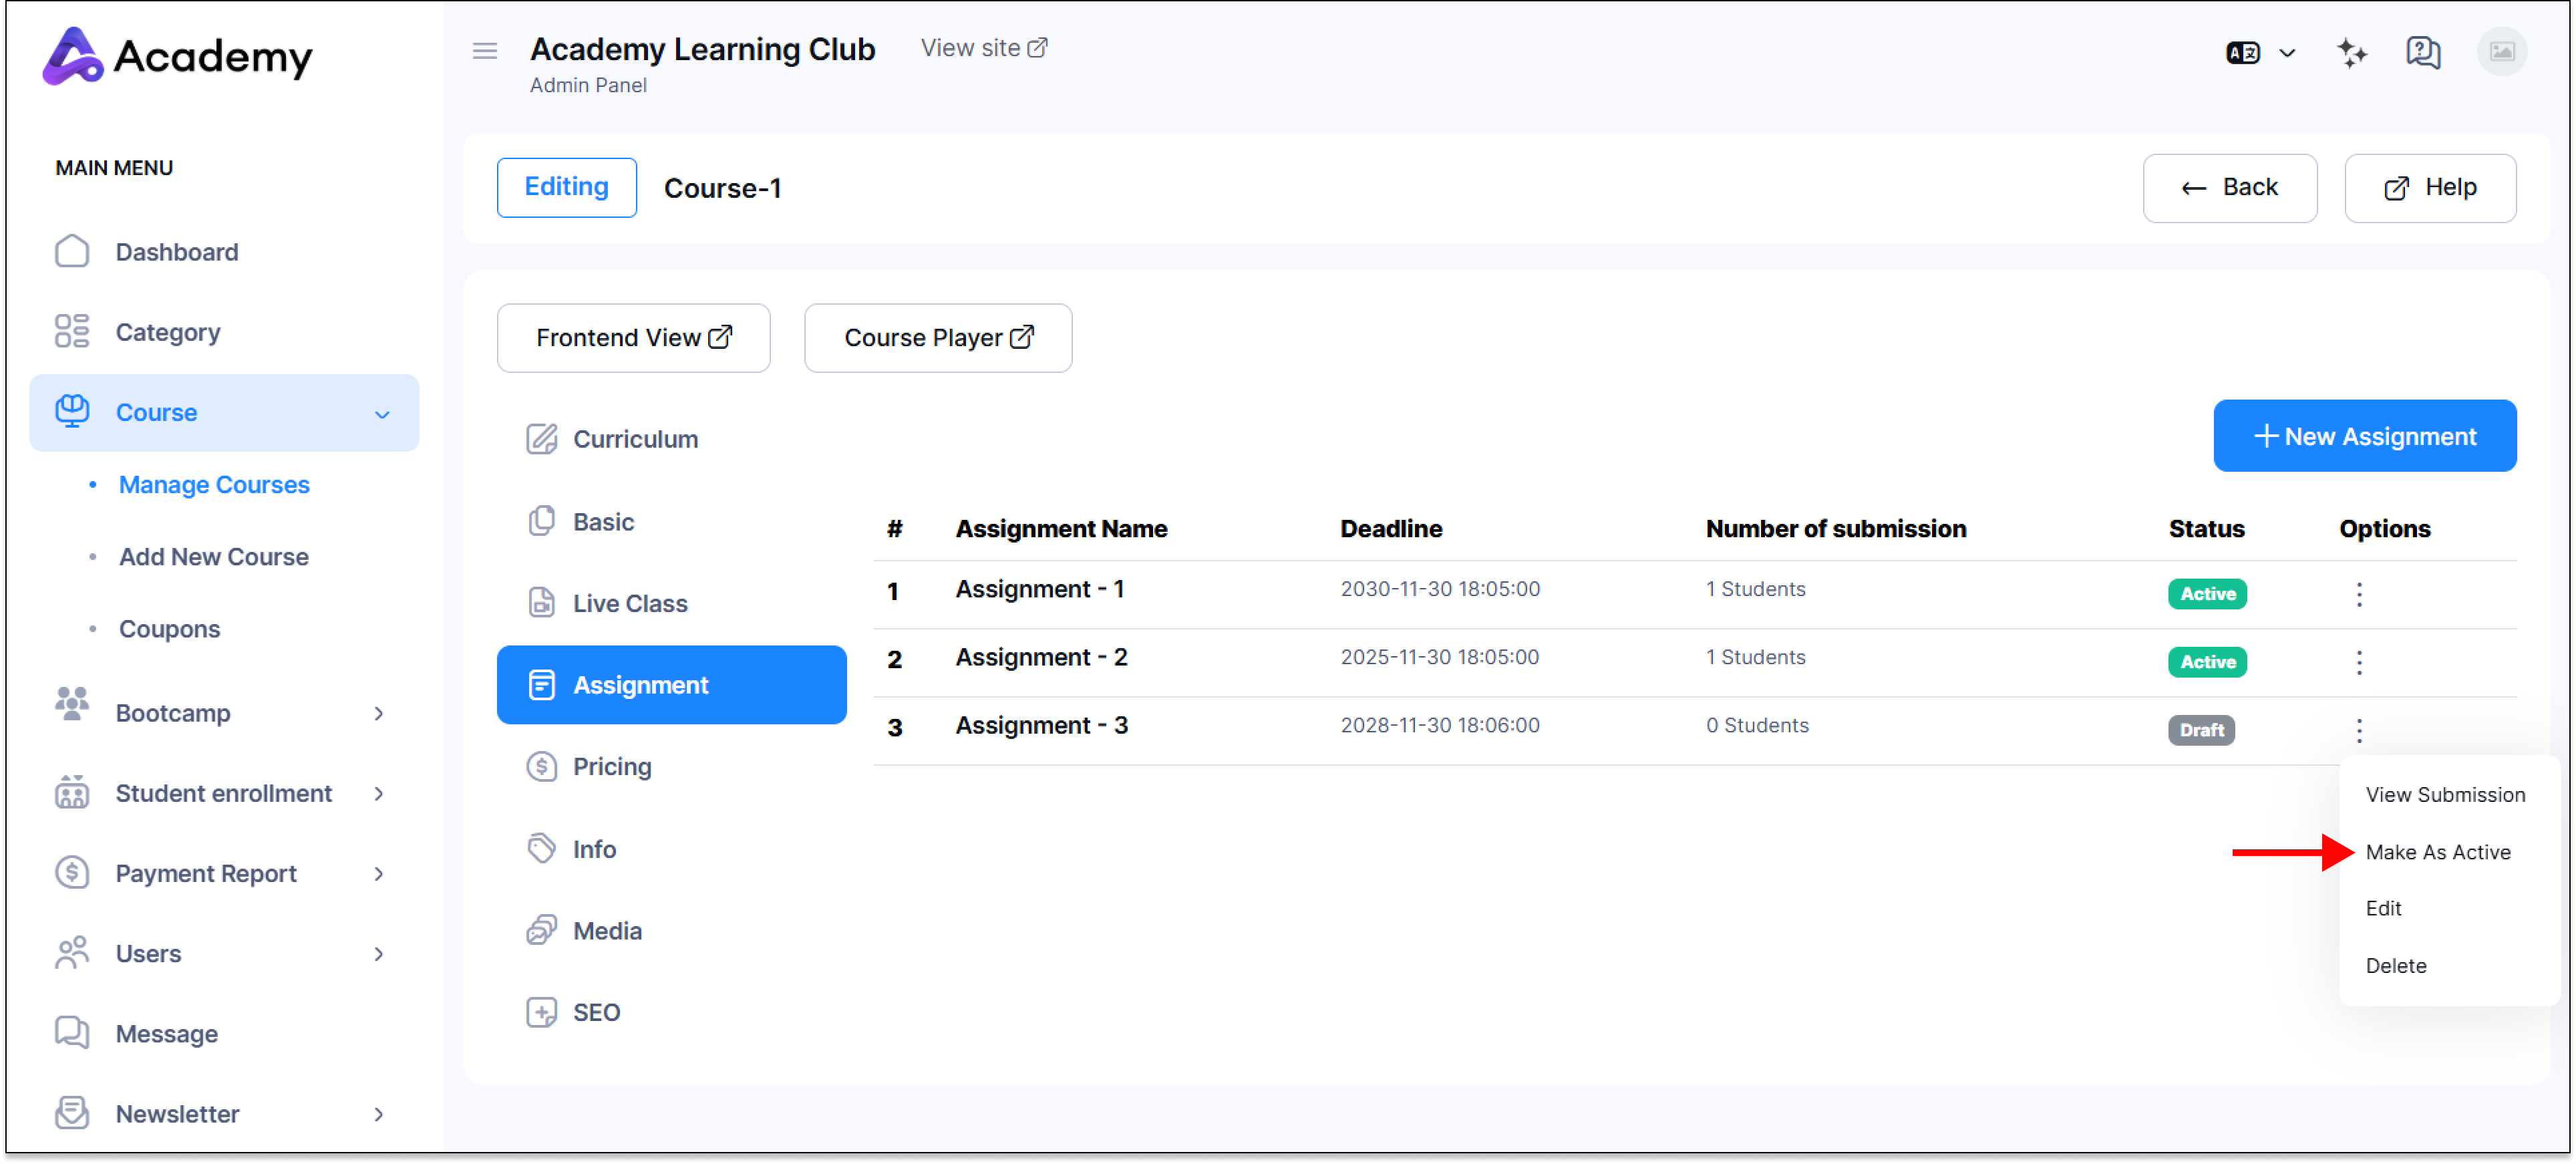The height and width of the screenshot is (1164, 2576).
Task: Click the New Assignment button
Action: point(2364,436)
